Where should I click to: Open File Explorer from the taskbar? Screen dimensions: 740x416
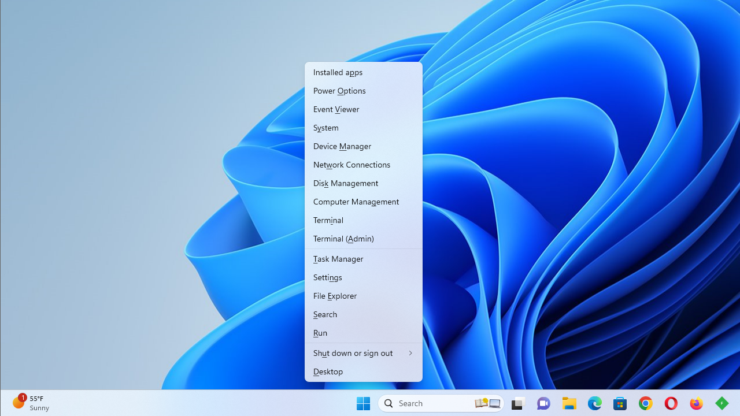[x=569, y=403]
